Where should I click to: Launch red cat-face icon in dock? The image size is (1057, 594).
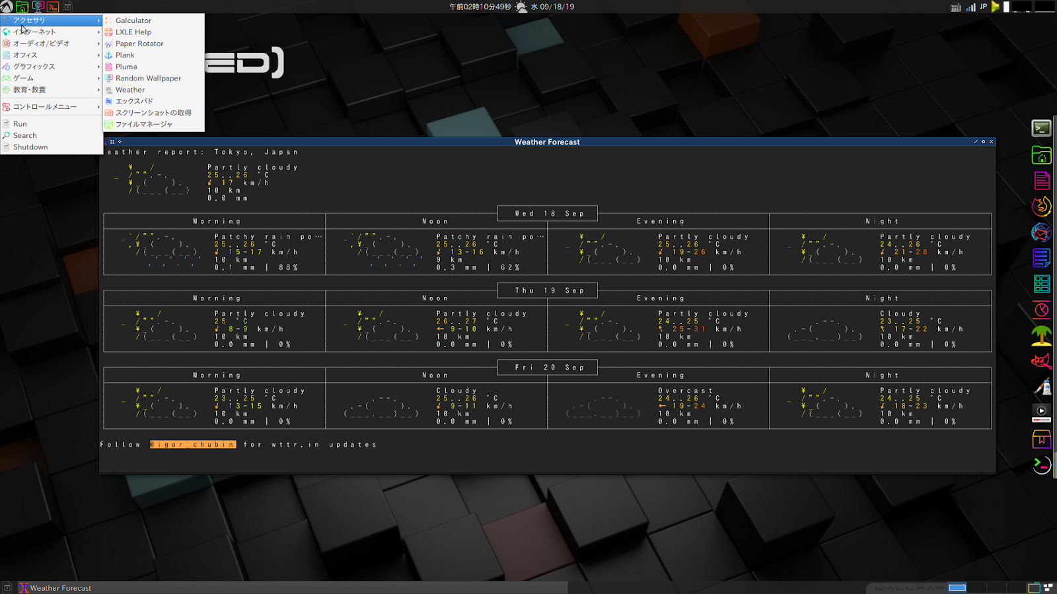click(1041, 361)
